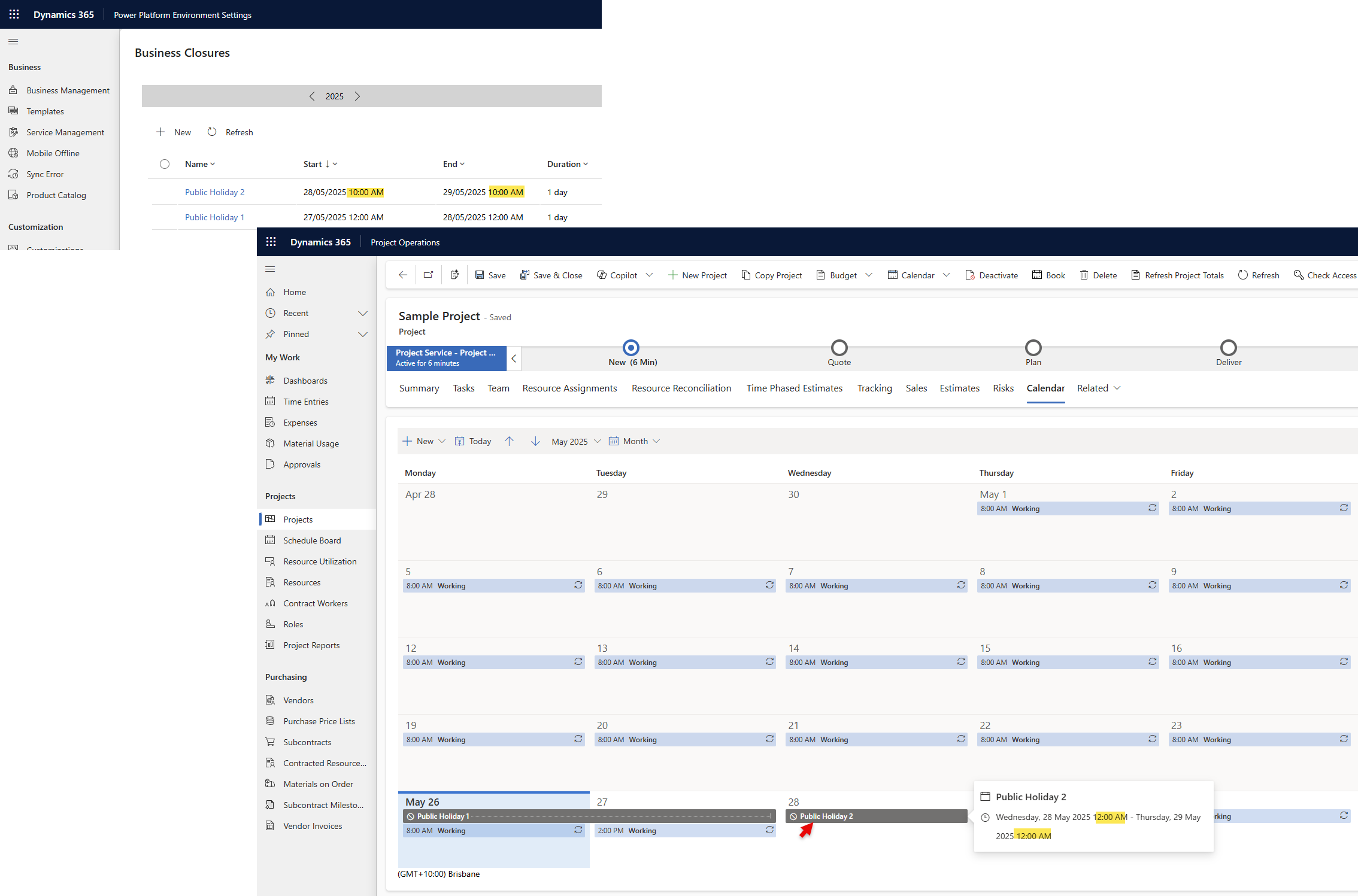Viewport: 1358px width, 896px height.
Task: Open Copilot in command bar
Action: click(x=617, y=275)
